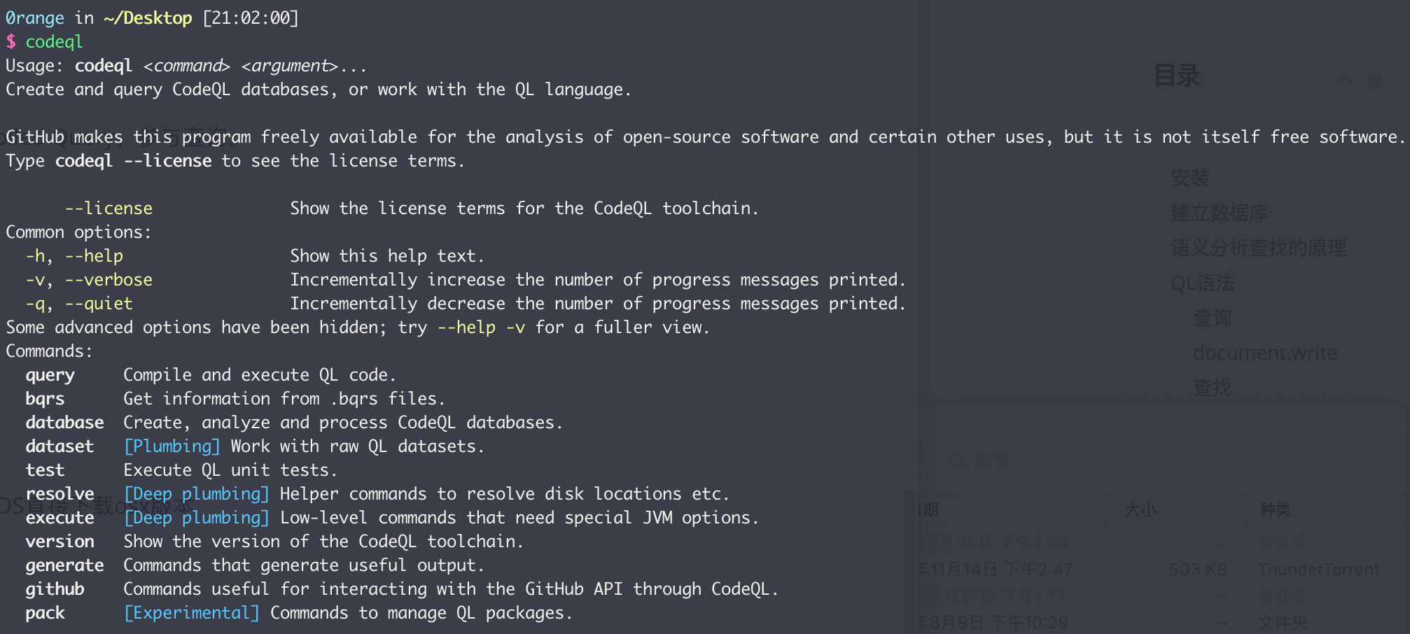This screenshot has width=1410, height=634.
Task: Select the folder row dated 8月9日
Action: click(1162, 622)
